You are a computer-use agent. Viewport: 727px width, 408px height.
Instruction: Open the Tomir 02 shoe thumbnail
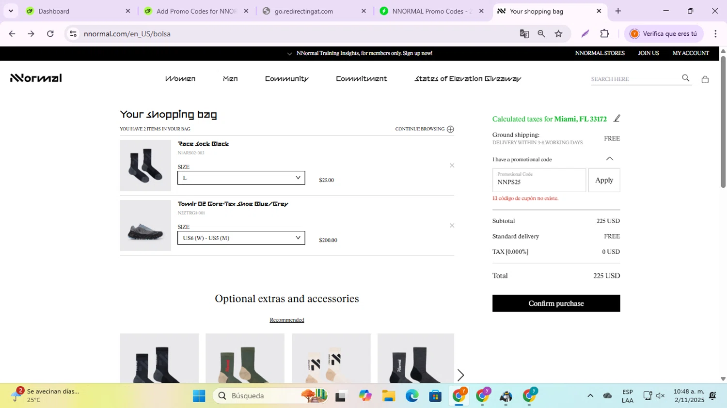[145, 226]
